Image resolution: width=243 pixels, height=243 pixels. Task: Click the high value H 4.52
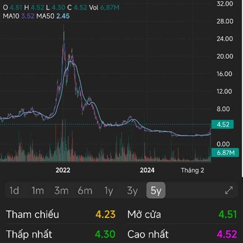pyautogui.click(x=34, y=7)
